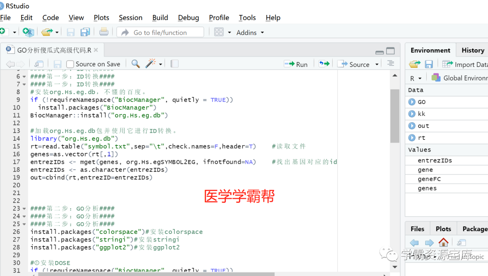Switch to the Environment tab
This screenshot has height=276, width=488.
[x=431, y=50]
